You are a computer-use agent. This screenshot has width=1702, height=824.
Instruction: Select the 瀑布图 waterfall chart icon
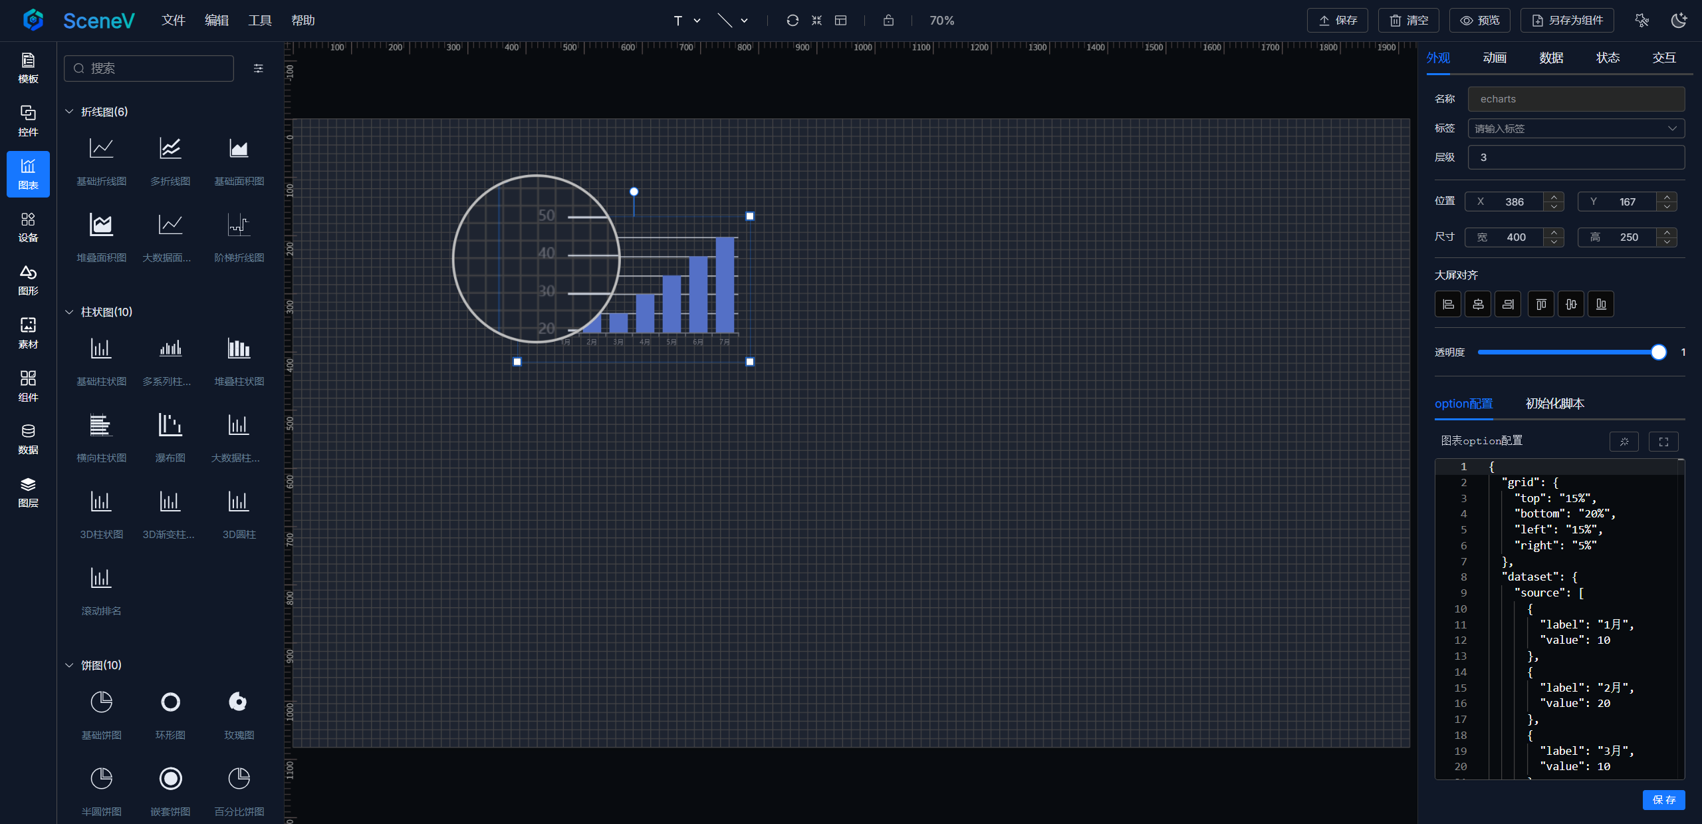click(170, 426)
